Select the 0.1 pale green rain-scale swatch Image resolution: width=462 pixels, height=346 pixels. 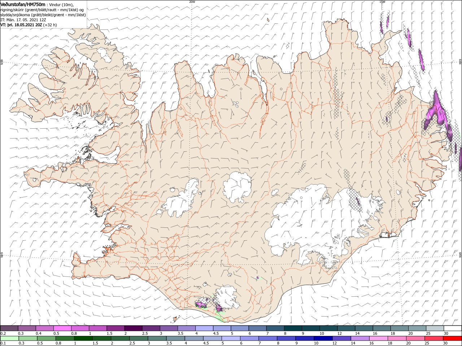coord(9,338)
